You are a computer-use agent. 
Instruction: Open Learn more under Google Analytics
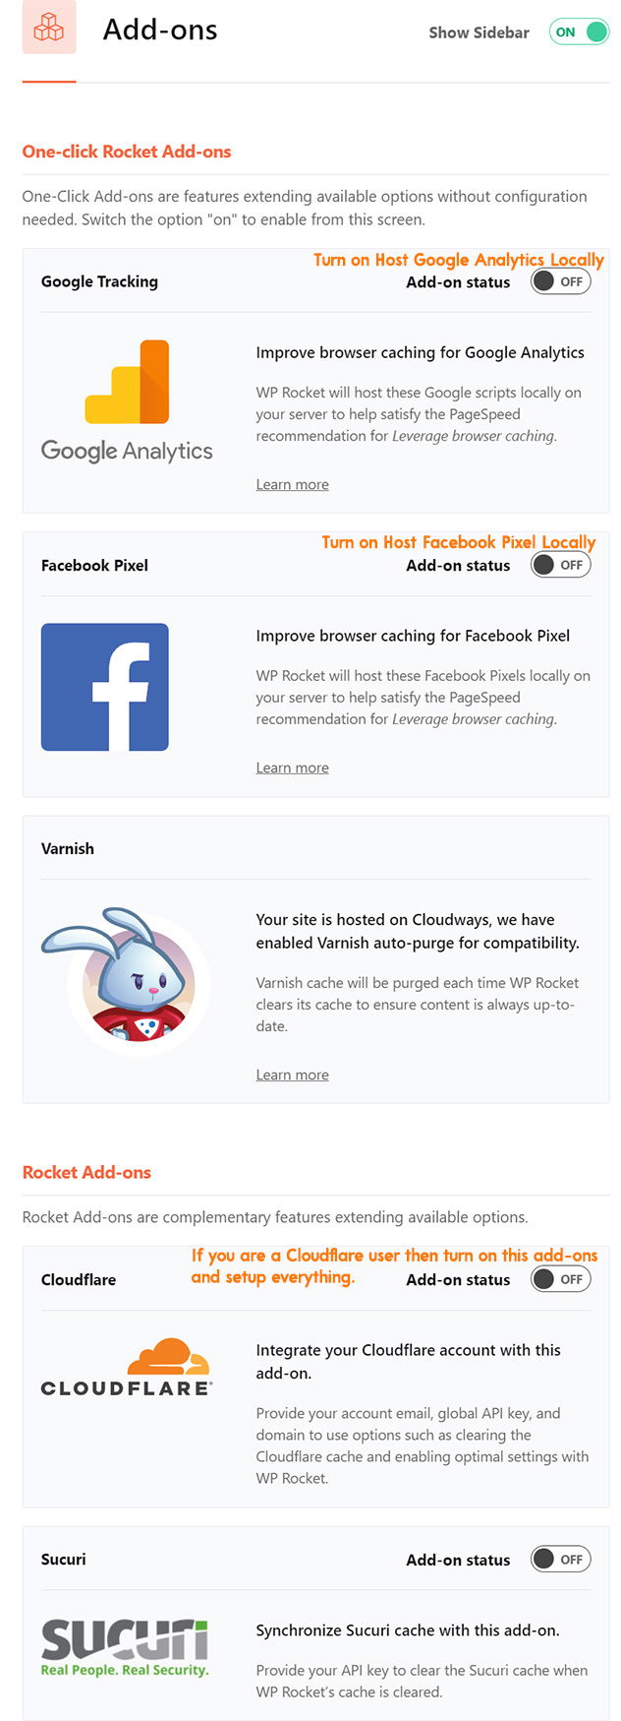pyautogui.click(x=293, y=484)
